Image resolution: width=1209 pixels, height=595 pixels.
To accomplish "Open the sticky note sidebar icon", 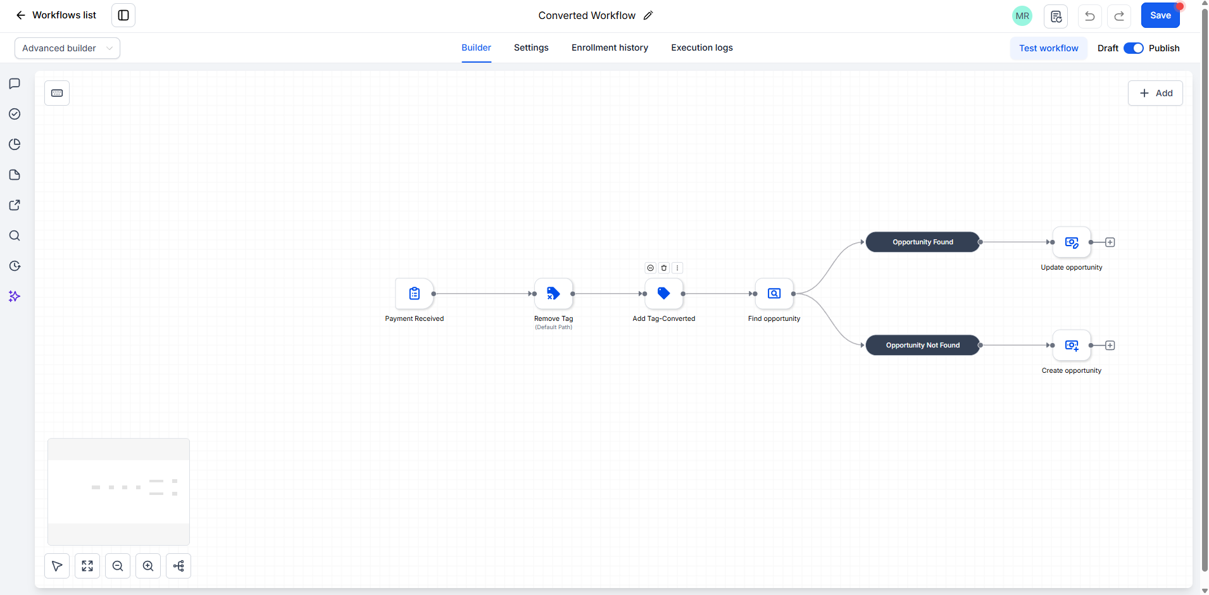I will point(15,175).
